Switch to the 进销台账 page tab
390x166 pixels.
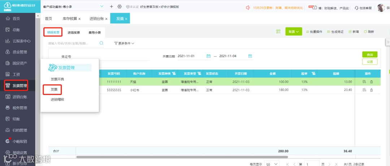click(x=96, y=19)
